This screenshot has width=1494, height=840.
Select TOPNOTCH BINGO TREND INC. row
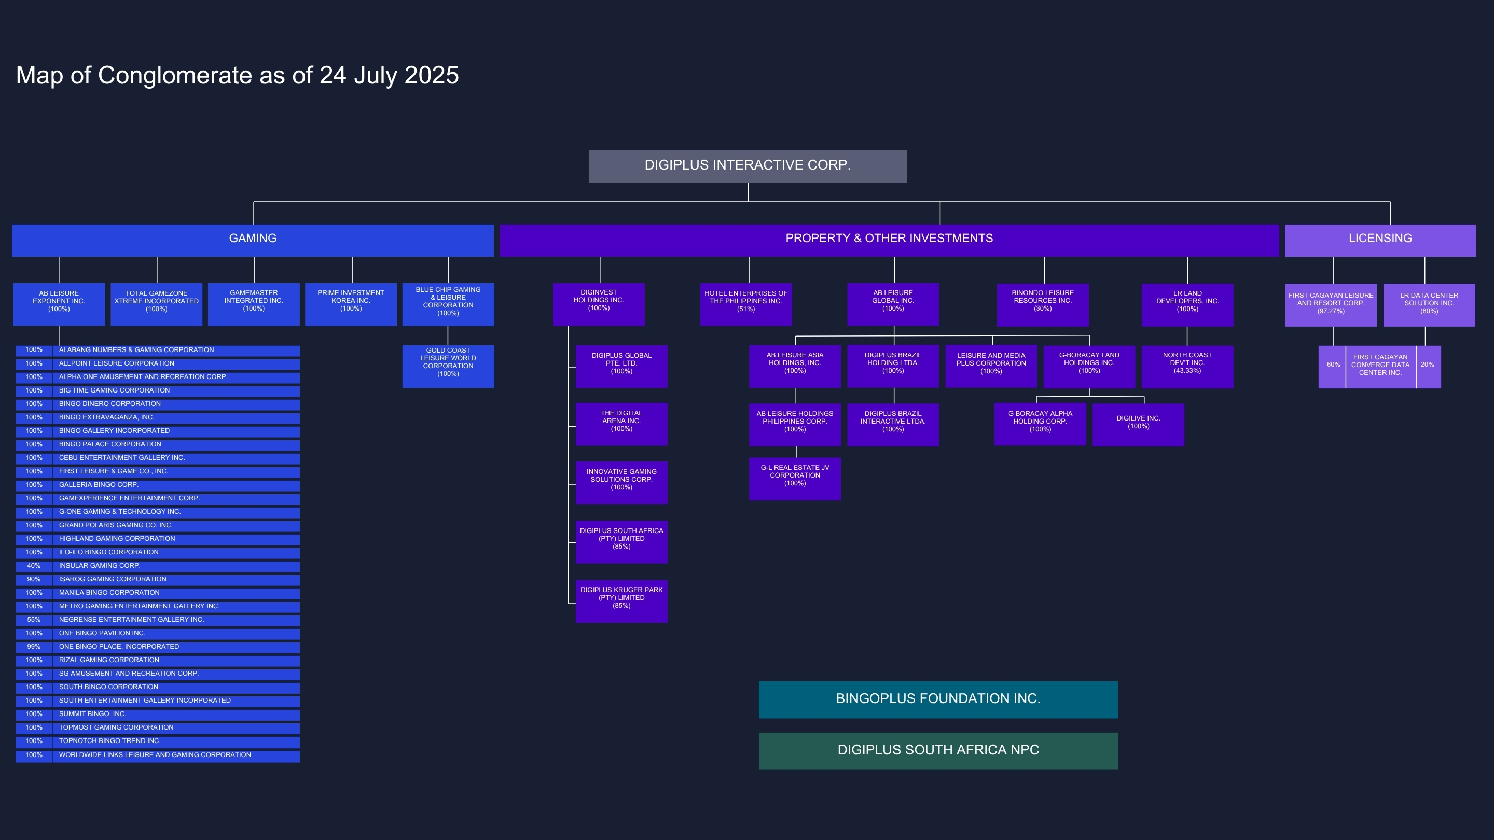tap(158, 741)
